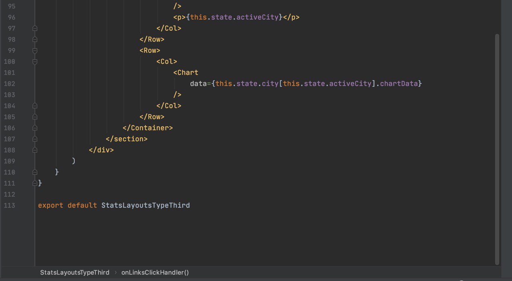Collapse the Row block at line 99
The width and height of the screenshot is (512, 281).
click(x=35, y=50)
